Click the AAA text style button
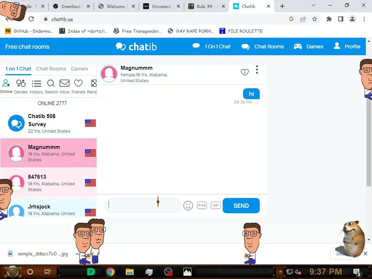372x279 pixels. [202, 205]
